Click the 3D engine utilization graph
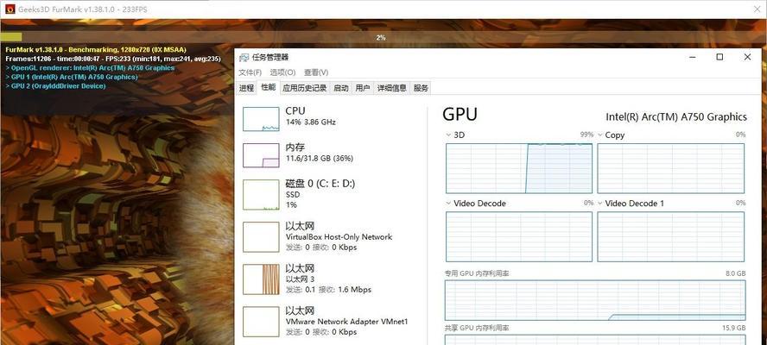The width and height of the screenshot is (767, 345). point(519,168)
